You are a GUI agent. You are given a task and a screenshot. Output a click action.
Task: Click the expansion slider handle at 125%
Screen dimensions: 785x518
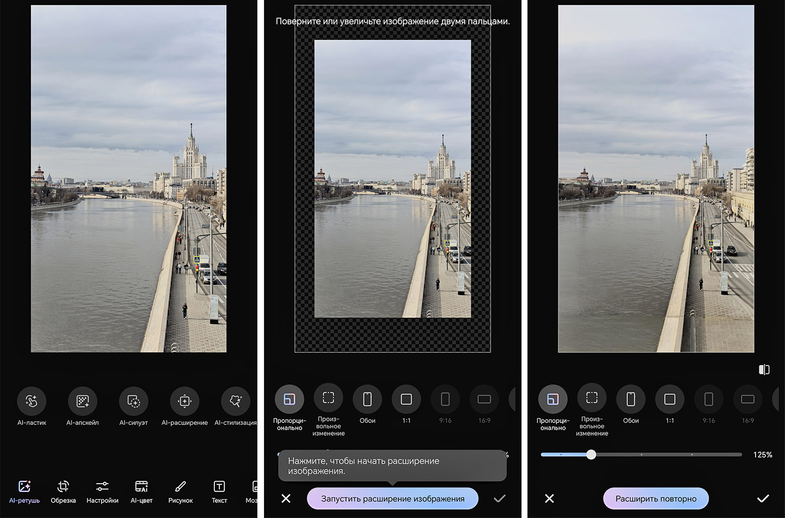click(x=591, y=455)
